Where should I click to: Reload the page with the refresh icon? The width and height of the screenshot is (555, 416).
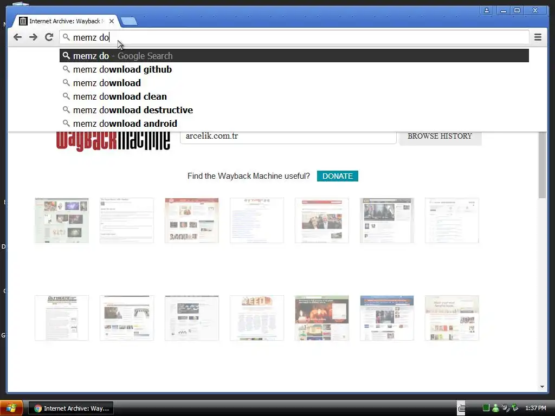[49, 37]
